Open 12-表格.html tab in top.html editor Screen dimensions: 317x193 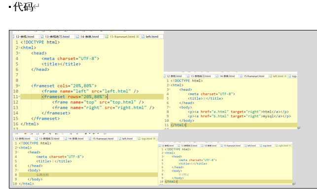pos(22,138)
